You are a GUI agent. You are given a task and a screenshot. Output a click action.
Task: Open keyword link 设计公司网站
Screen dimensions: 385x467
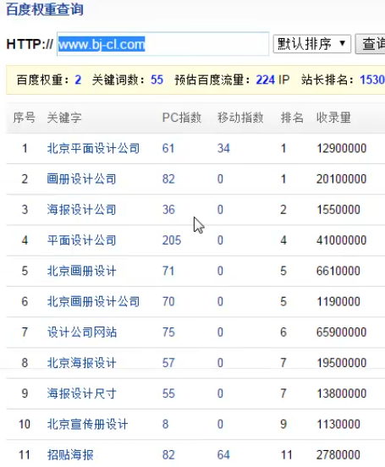(x=81, y=332)
